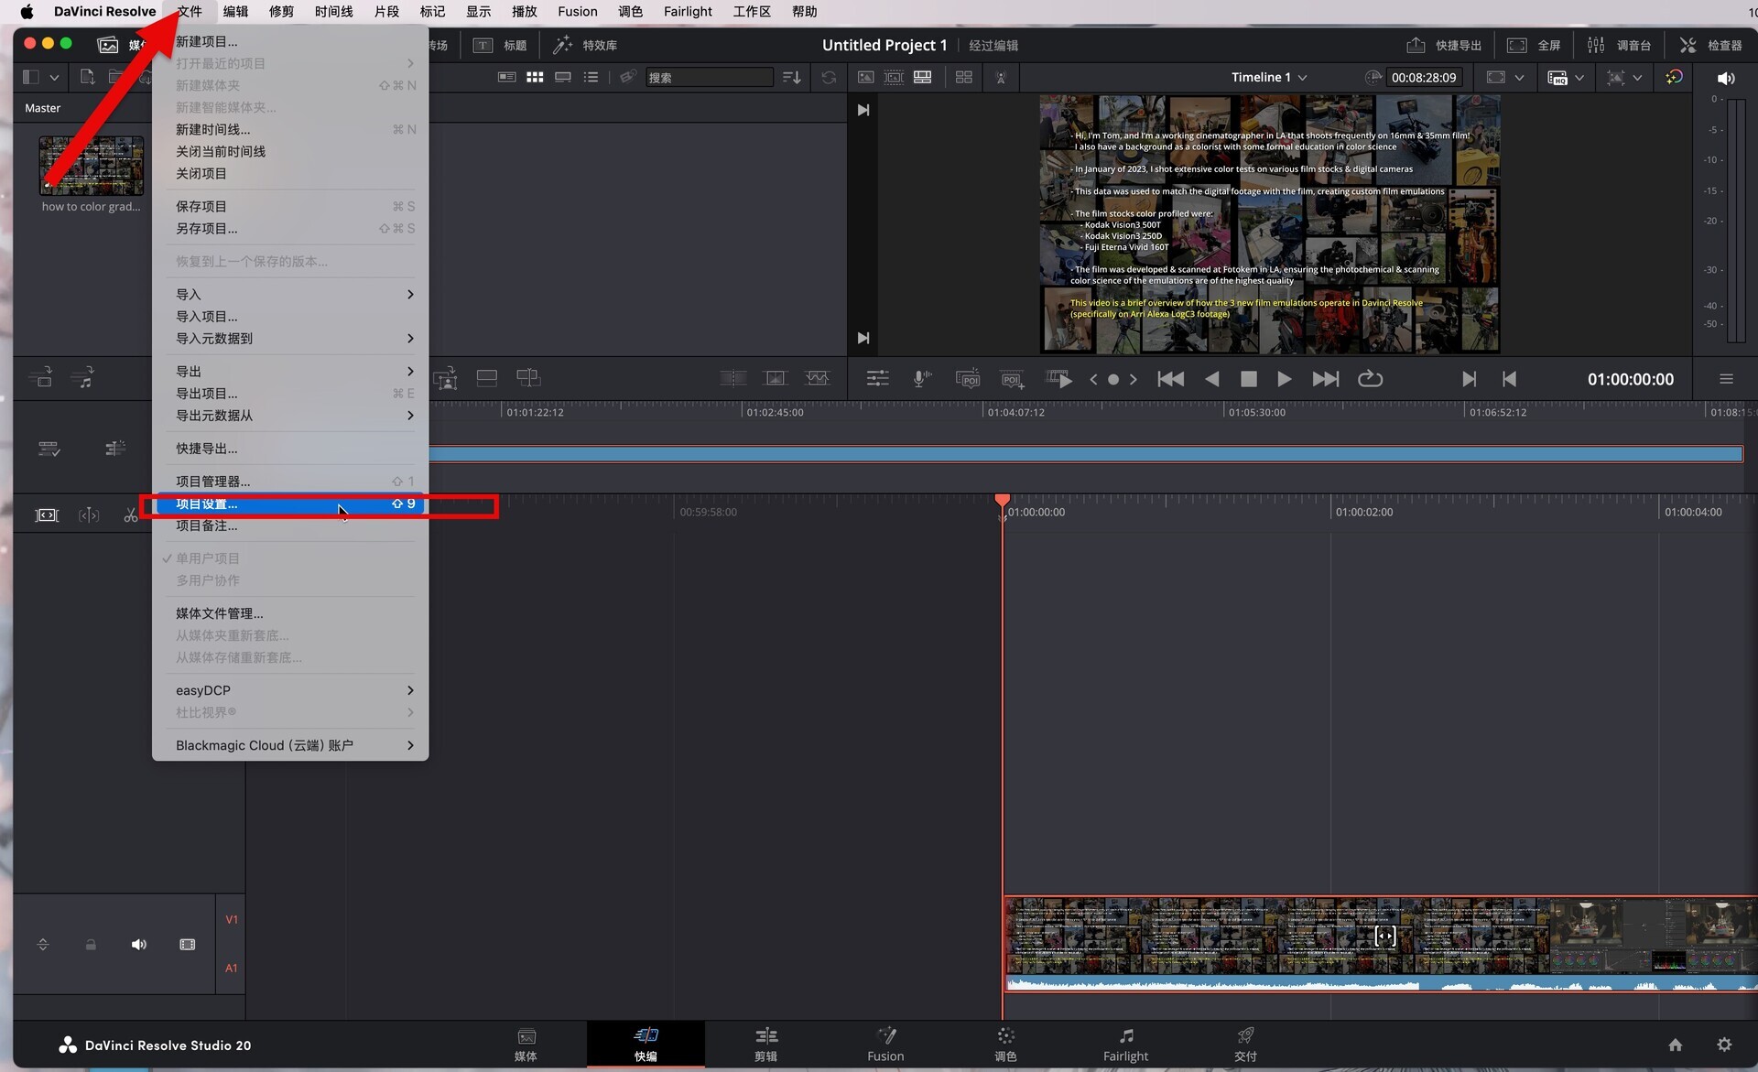This screenshot has height=1072, width=1758.
Task: Open project settings gear icon
Action: point(1724,1045)
